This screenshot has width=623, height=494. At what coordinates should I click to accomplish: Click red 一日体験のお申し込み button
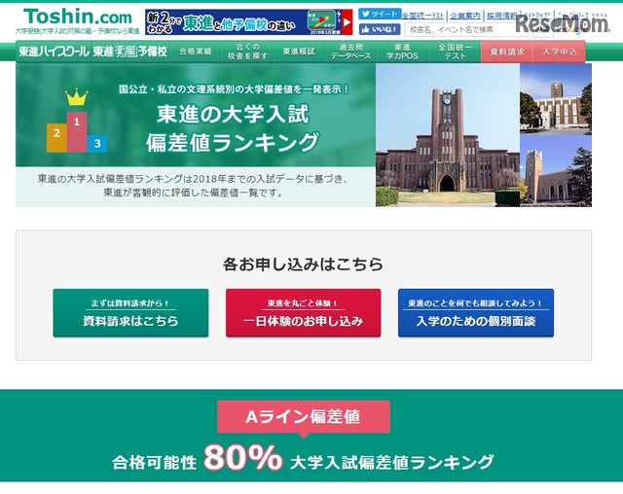(x=303, y=313)
